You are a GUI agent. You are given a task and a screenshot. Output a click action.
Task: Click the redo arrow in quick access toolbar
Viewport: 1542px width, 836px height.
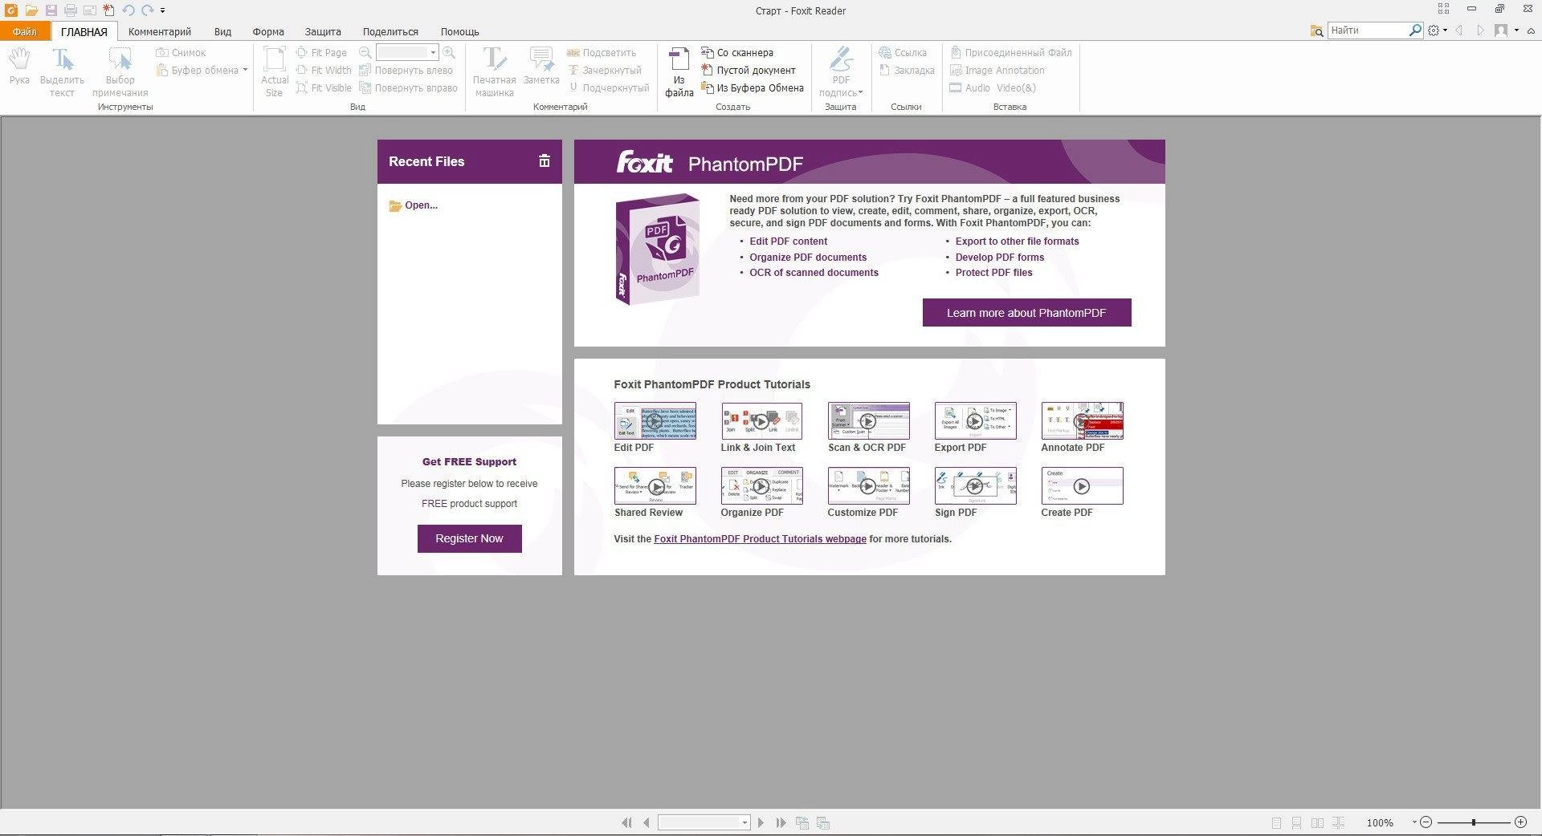[147, 10]
